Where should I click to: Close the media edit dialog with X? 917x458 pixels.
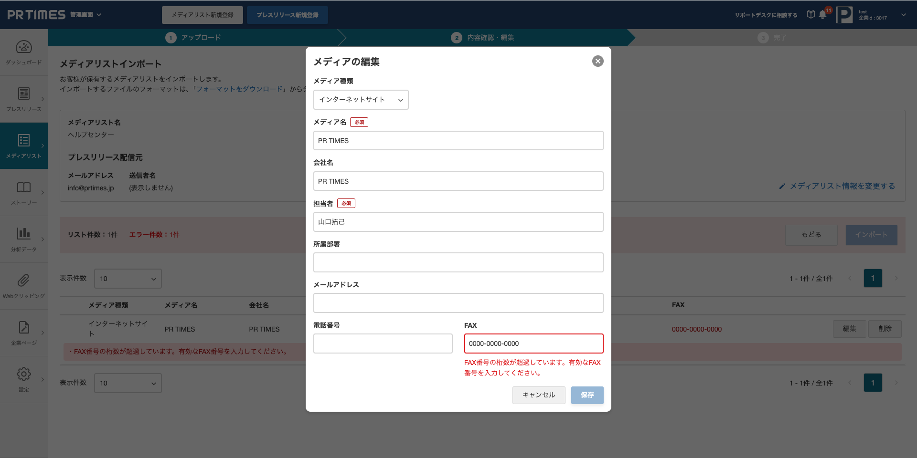coord(597,61)
